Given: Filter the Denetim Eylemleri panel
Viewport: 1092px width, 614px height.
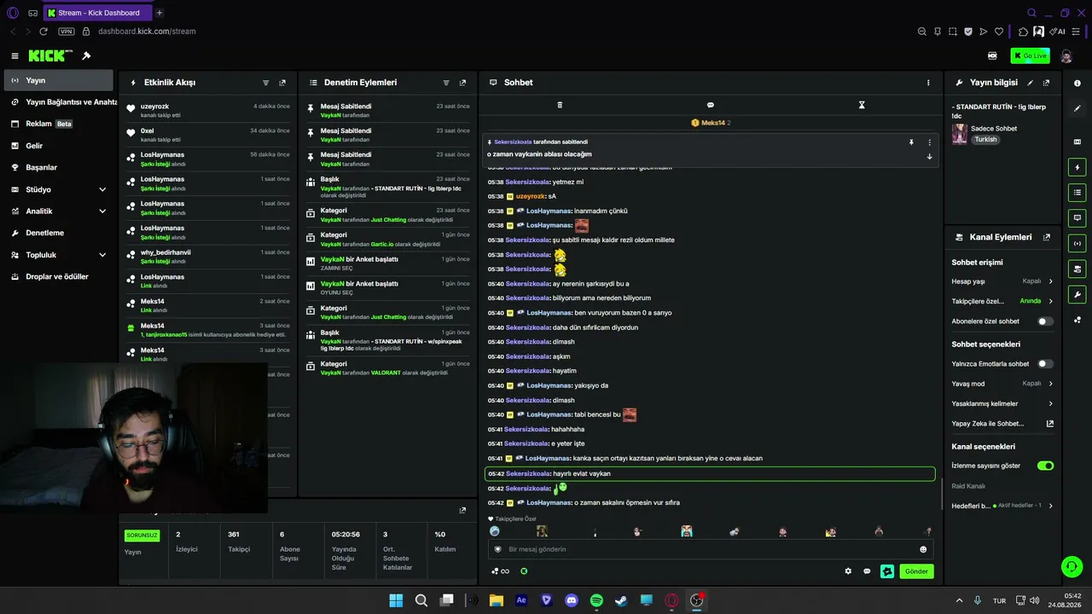Looking at the screenshot, I should (446, 83).
